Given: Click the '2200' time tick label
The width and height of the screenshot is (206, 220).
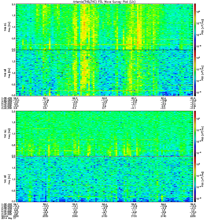Looking at the screenshot, I should 193,216.
